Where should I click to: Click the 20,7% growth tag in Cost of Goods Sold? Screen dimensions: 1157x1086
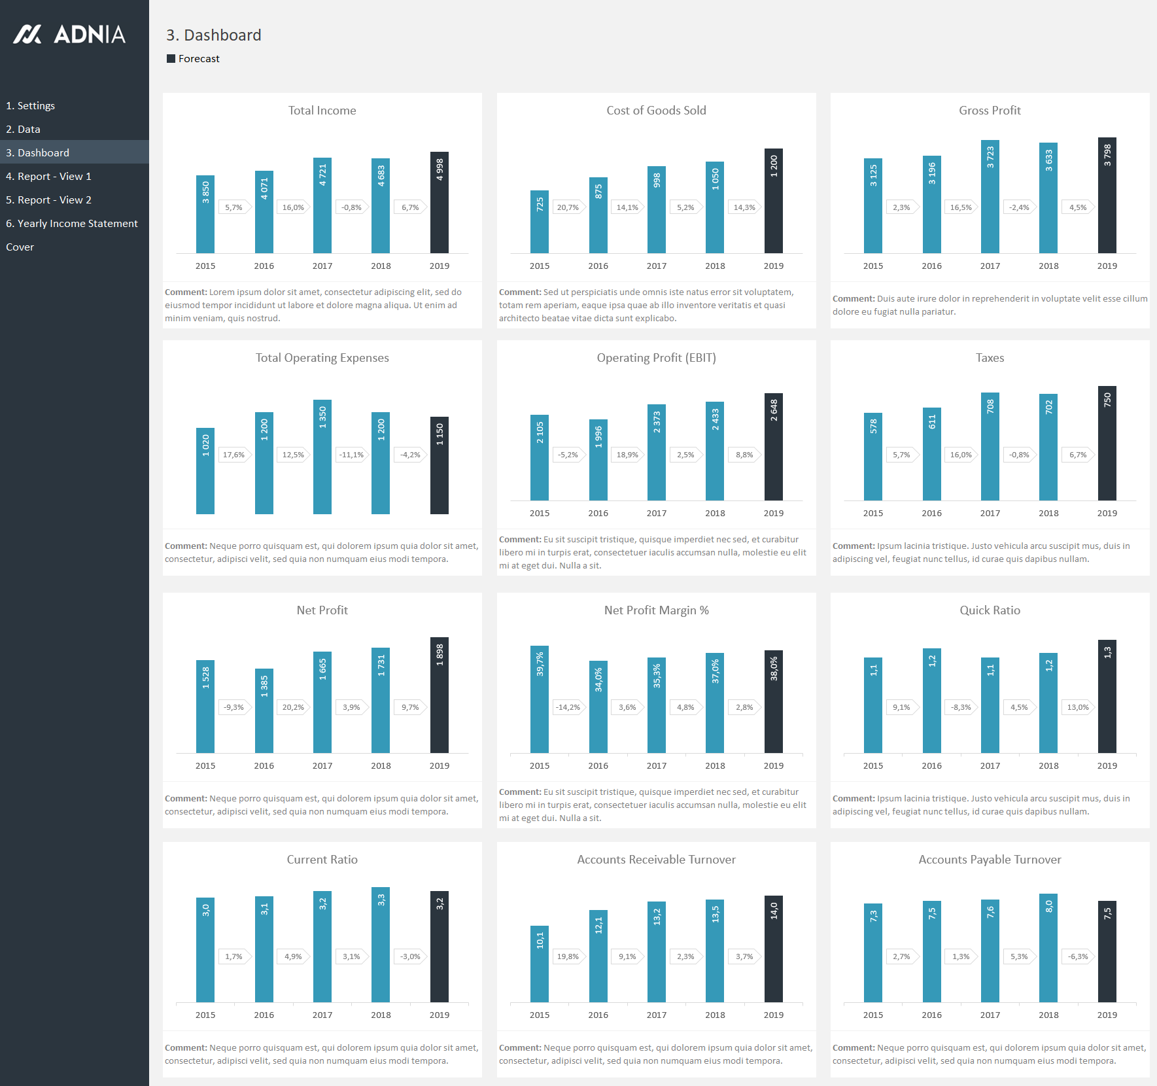click(568, 207)
